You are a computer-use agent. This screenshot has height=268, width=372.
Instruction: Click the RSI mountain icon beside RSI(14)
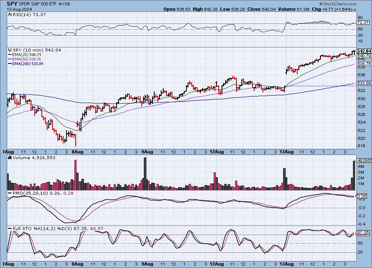coord(10,14)
